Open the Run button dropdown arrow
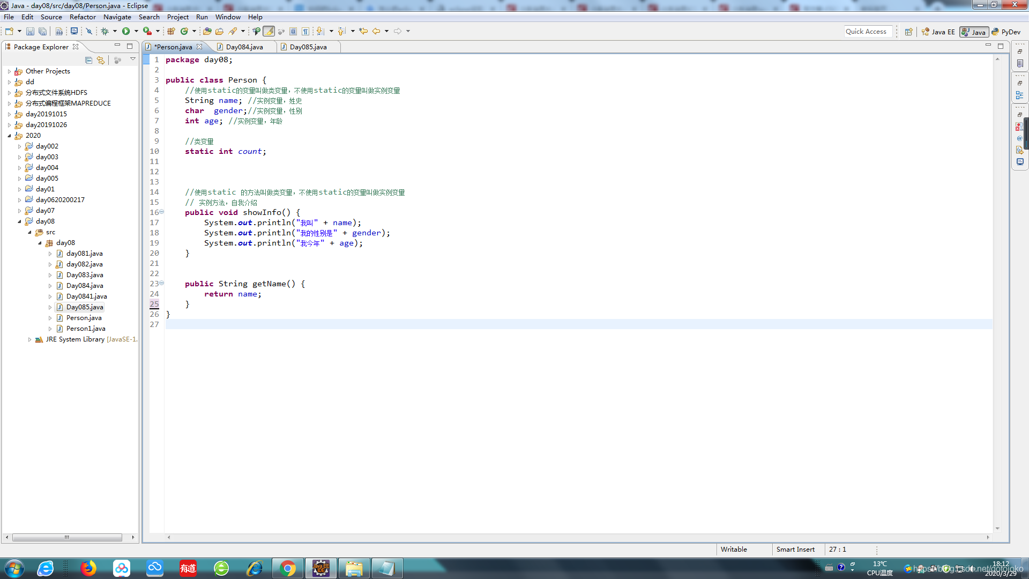The image size is (1029, 579). click(136, 32)
